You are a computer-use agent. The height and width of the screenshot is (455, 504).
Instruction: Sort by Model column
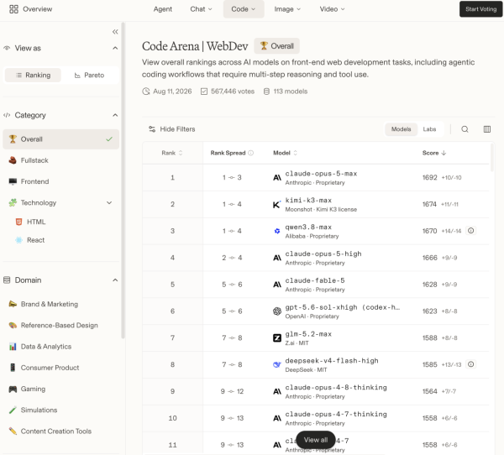coord(285,153)
